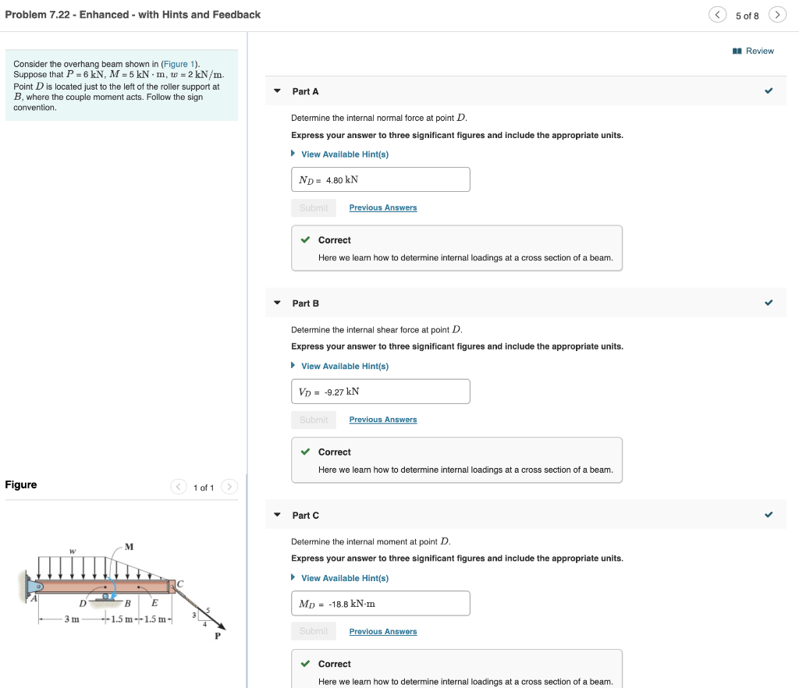This screenshot has width=799, height=688.
Task: Collapse the Part B section
Action: pyautogui.click(x=277, y=303)
